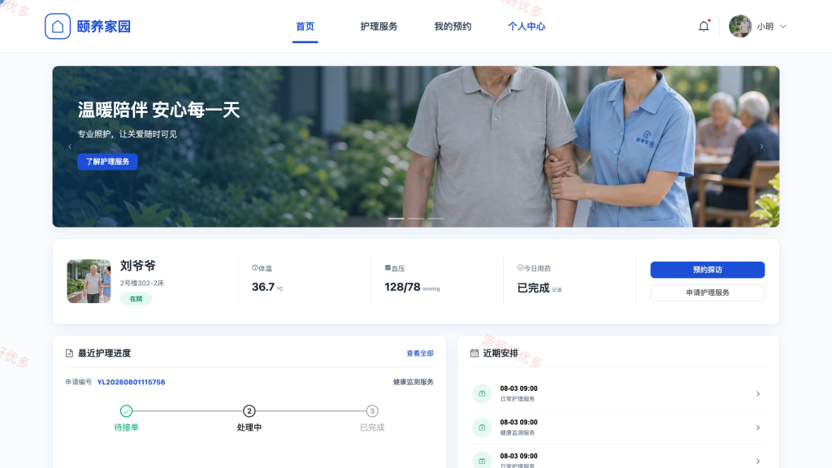Select the third carousel indicator
Viewport: 832px width, 468px height.
(435, 219)
